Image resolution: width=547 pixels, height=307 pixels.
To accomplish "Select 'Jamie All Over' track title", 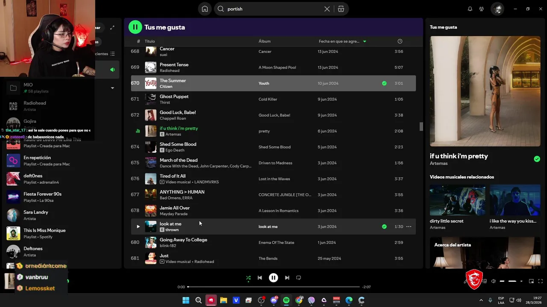I will pyautogui.click(x=174, y=208).
